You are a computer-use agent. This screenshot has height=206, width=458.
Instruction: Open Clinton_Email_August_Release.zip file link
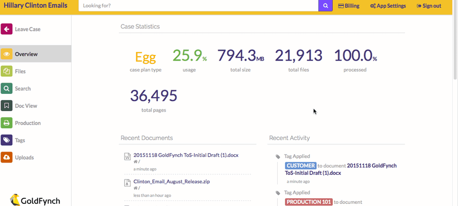(x=172, y=182)
